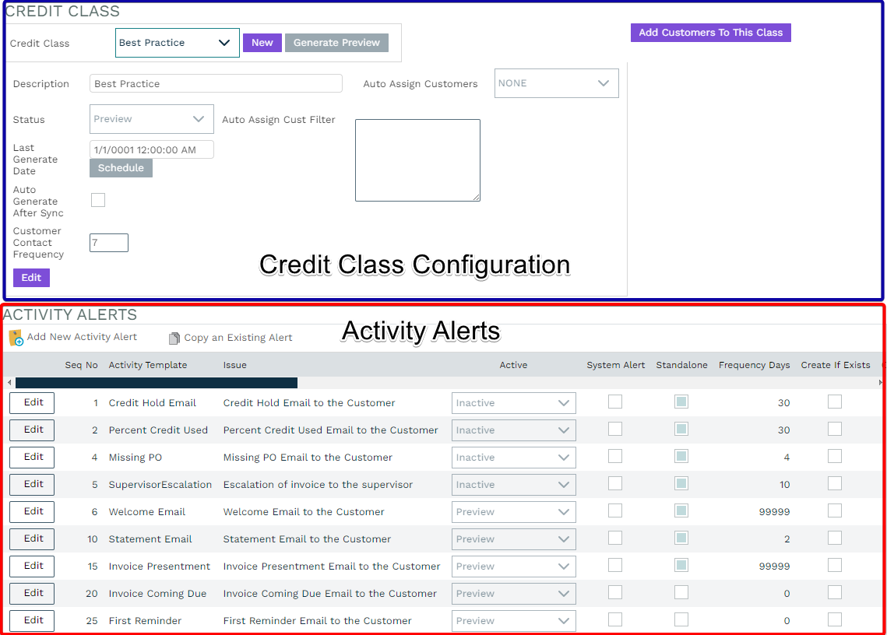Click the horizontal scrollbar thumb in alerts grid

pyautogui.click(x=156, y=383)
